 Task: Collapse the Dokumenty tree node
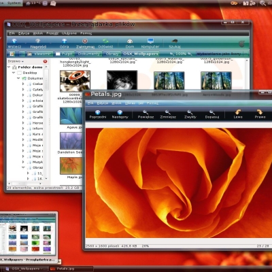click(18, 78)
